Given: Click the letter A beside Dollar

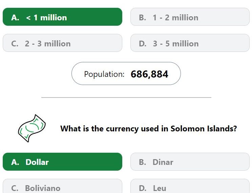Looking at the screenshot, I should [15, 162].
